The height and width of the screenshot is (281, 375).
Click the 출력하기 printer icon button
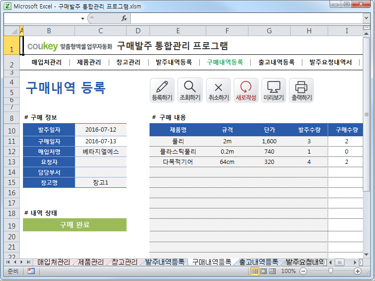pos(301,90)
